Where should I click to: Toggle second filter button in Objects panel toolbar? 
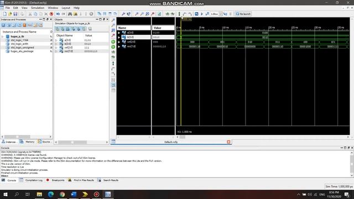pyautogui.click(x=63, y=29)
